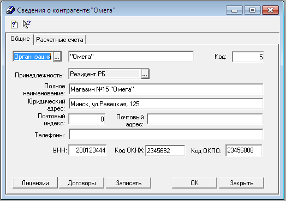The image size is (286, 201).
Task: Click the Принадлежность label
Action: pyautogui.click(x=39, y=75)
